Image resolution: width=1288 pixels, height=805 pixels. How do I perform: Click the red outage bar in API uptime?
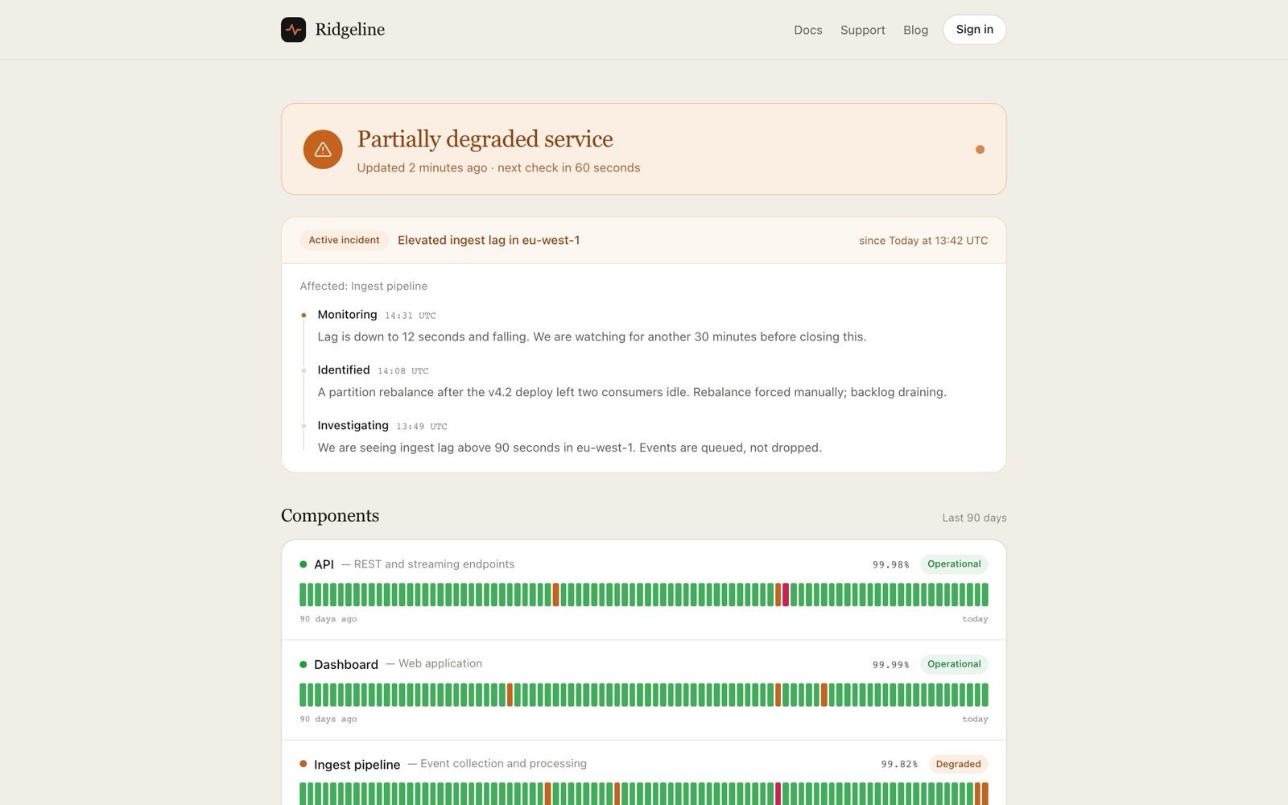pyautogui.click(x=786, y=595)
